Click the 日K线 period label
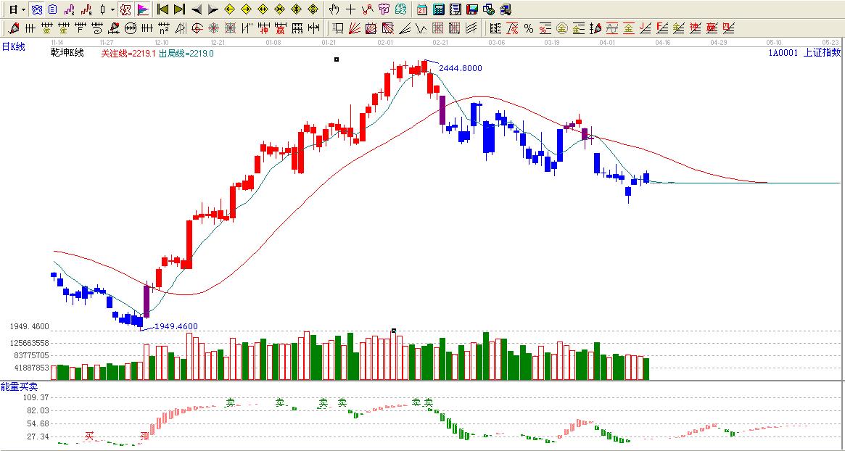The width and height of the screenshot is (845, 451). click(x=13, y=47)
